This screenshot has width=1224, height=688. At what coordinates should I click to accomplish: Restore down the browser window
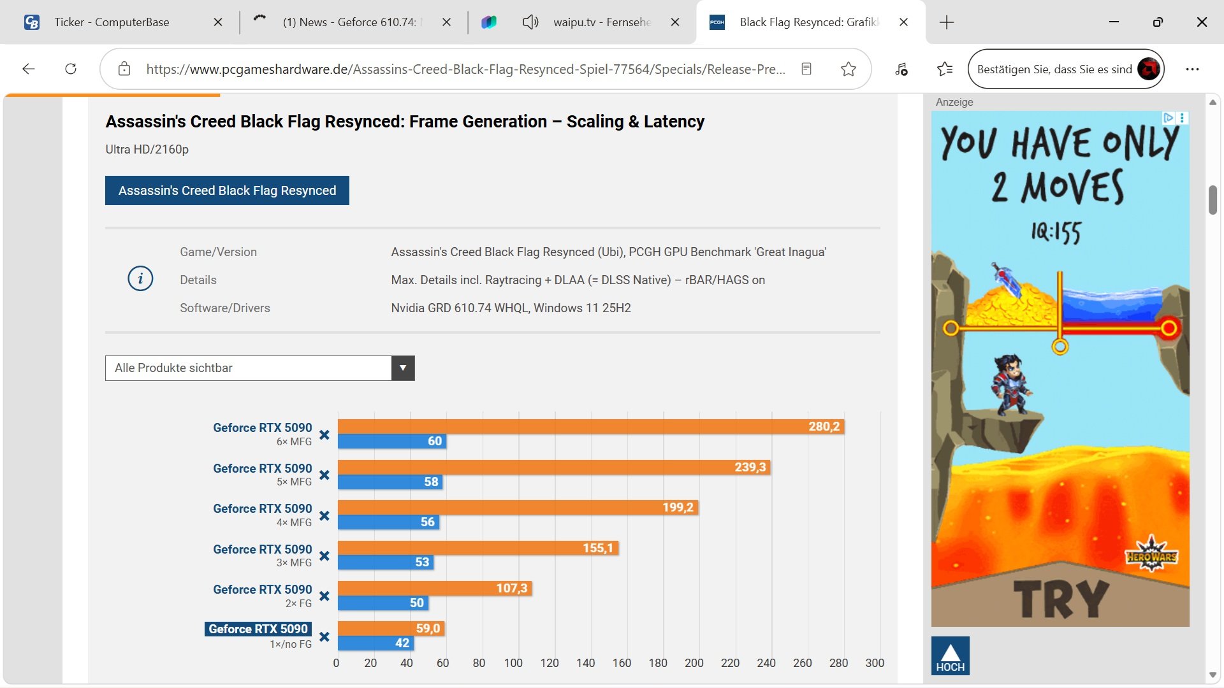1158,22
